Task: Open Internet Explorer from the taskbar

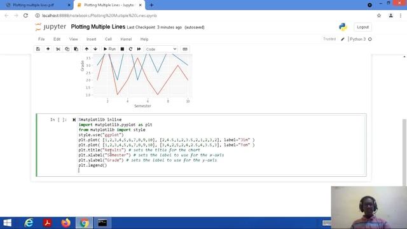Action: point(29,223)
